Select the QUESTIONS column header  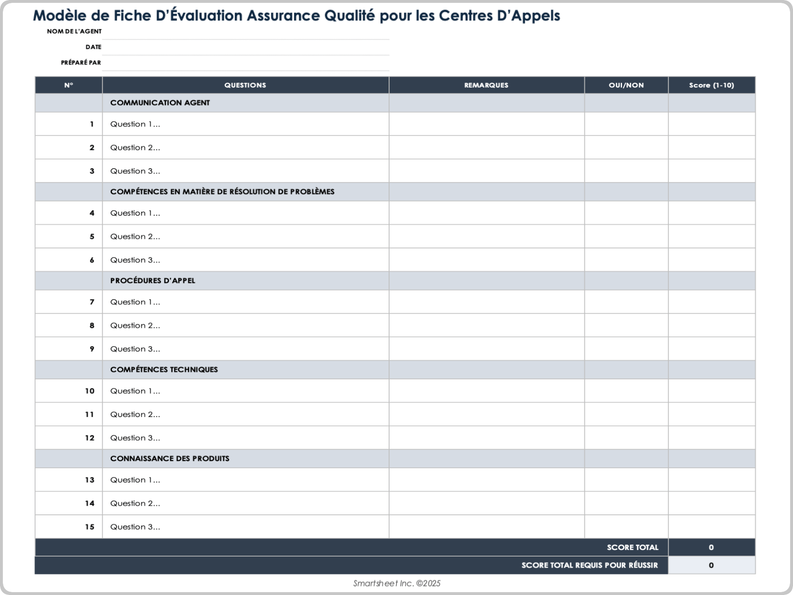(x=245, y=85)
